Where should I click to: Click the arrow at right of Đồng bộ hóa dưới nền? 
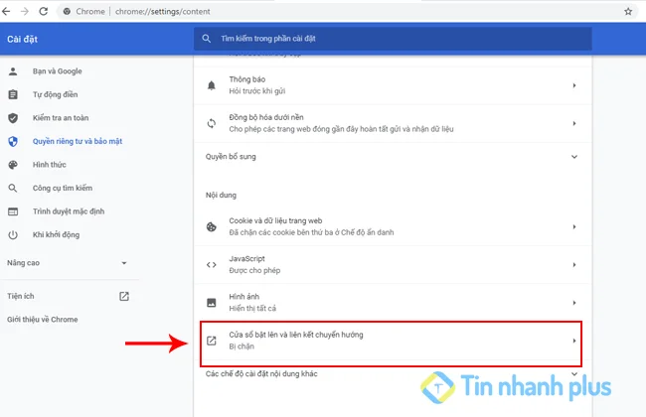pyautogui.click(x=574, y=123)
